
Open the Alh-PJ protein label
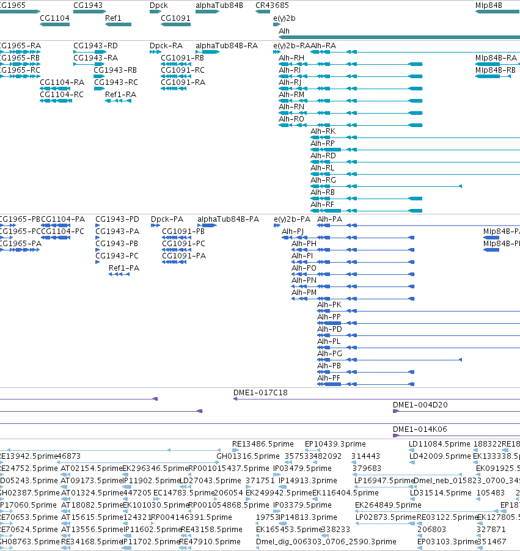click(x=293, y=232)
